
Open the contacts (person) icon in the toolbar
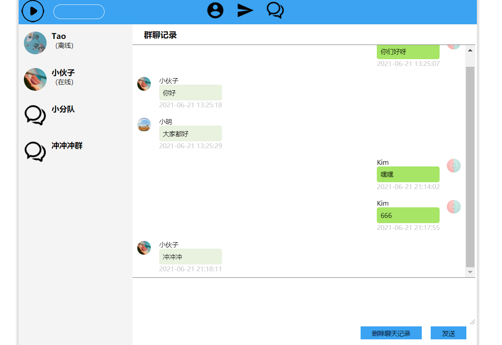point(215,10)
